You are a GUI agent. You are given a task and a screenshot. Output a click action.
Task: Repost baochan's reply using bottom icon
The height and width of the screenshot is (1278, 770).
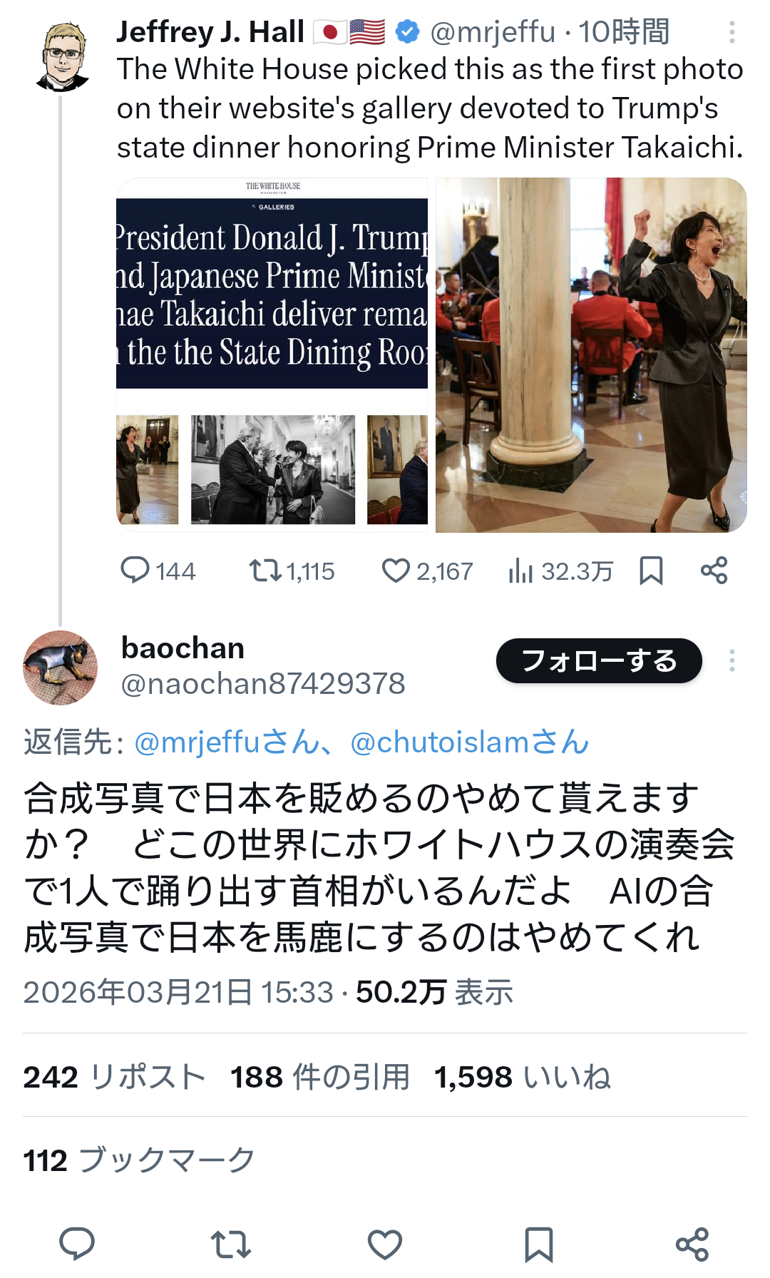point(231,1244)
